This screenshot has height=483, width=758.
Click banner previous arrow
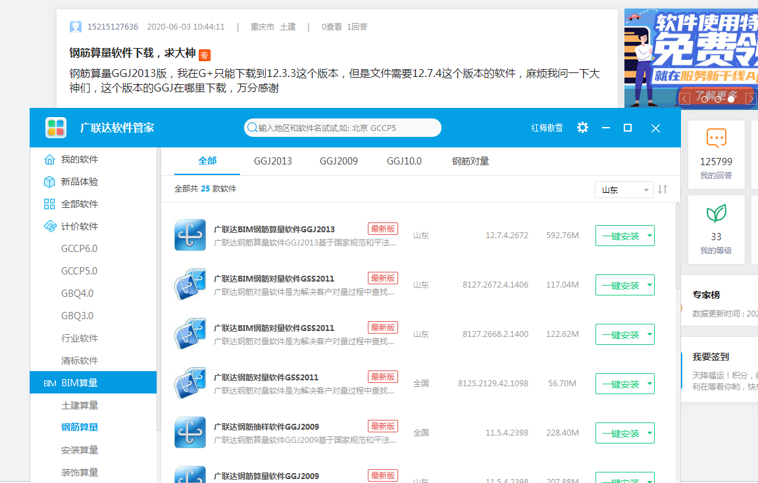point(684,99)
